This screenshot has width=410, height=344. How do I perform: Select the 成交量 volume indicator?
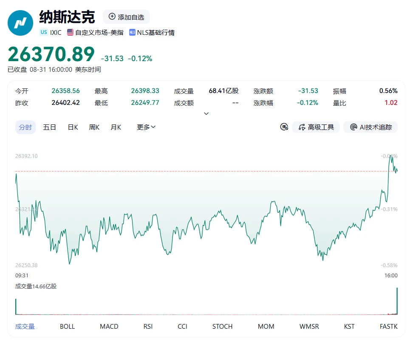click(x=25, y=327)
